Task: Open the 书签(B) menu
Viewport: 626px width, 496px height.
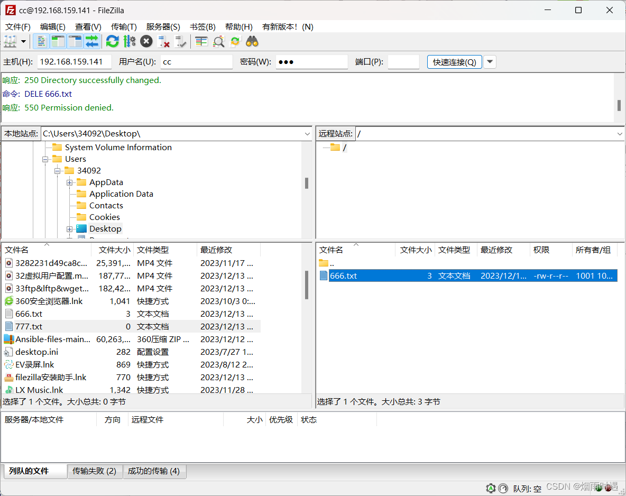Action: pyautogui.click(x=202, y=27)
